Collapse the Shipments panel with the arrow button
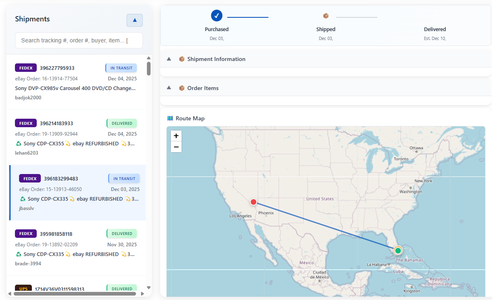492x300 pixels. pyautogui.click(x=134, y=20)
